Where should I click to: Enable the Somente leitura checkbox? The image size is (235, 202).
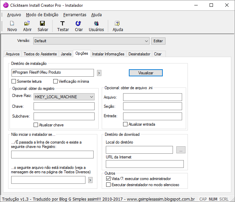tap(14, 81)
